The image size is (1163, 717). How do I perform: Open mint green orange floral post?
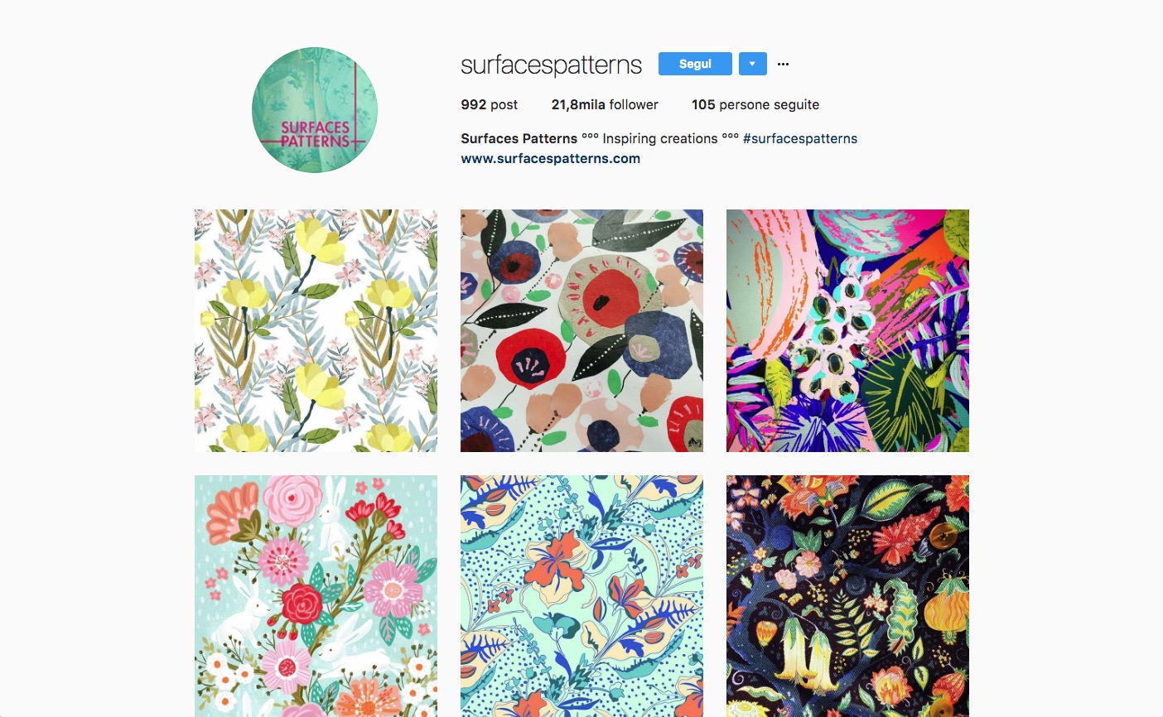pyautogui.click(x=581, y=596)
